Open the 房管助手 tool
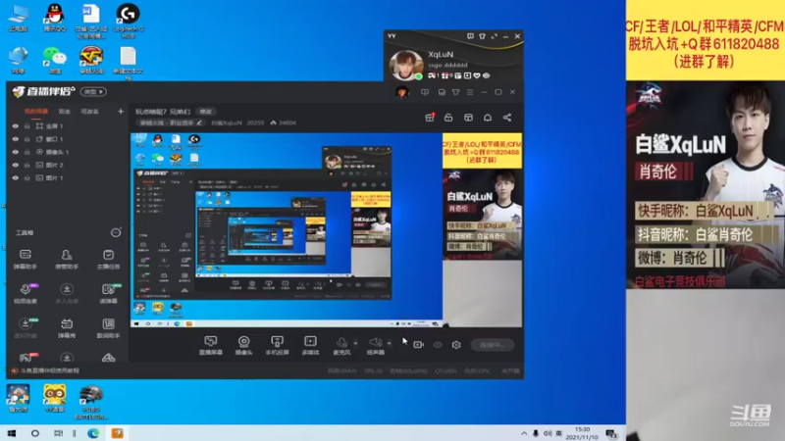The width and height of the screenshot is (785, 441). click(x=66, y=259)
